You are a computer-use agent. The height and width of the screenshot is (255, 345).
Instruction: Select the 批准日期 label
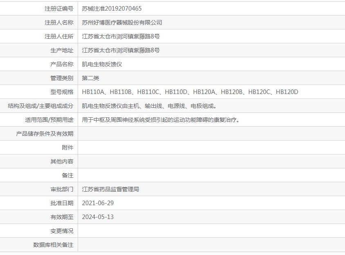[x=62, y=203]
